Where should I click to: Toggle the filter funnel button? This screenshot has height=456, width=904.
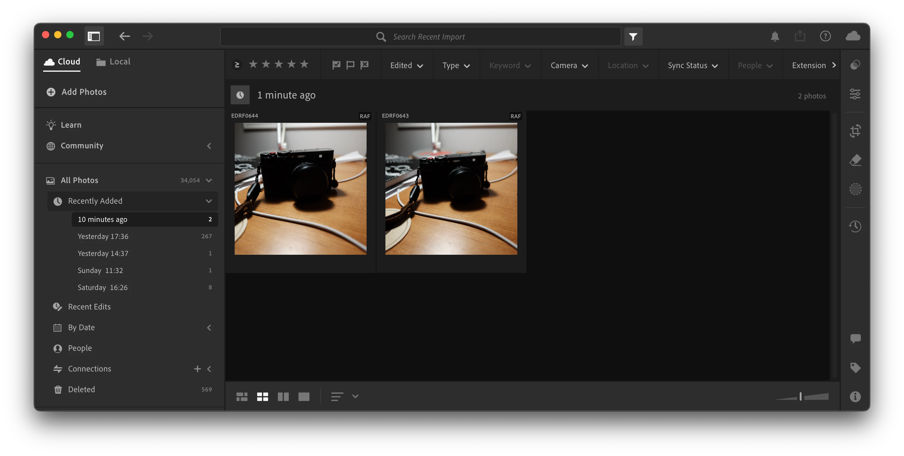633,36
